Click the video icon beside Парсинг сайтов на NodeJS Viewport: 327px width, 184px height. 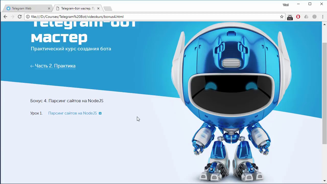point(100,113)
